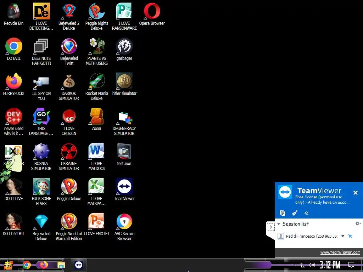Launch Peggle World of Warcraft Edition
This screenshot has width=363, height=272.
(69, 227)
